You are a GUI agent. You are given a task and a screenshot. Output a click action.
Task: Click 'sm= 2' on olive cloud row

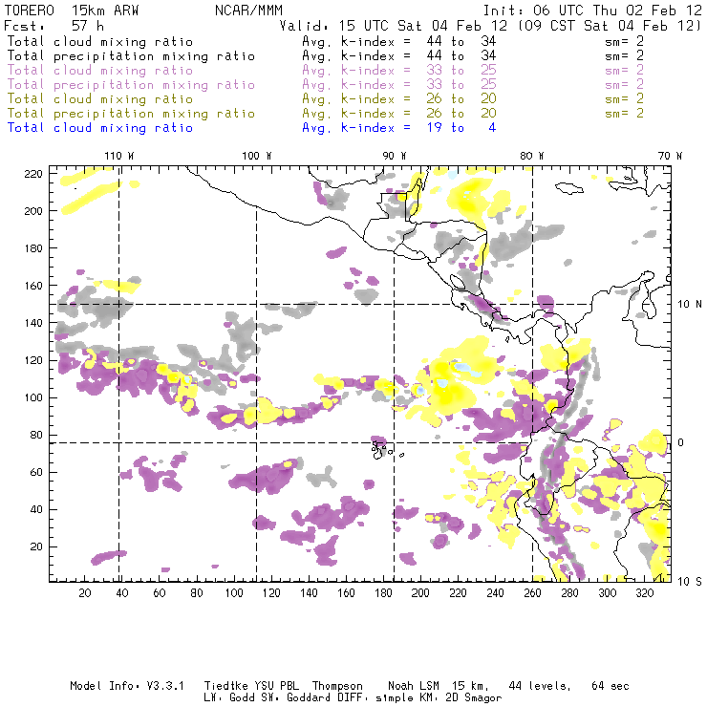pyautogui.click(x=624, y=98)
